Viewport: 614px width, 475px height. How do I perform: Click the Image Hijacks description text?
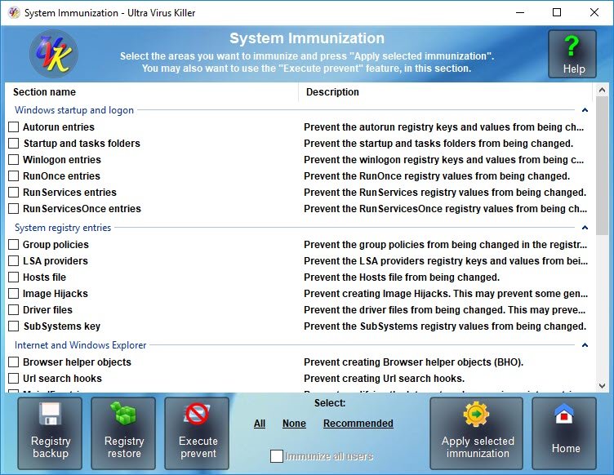point(446,294)
